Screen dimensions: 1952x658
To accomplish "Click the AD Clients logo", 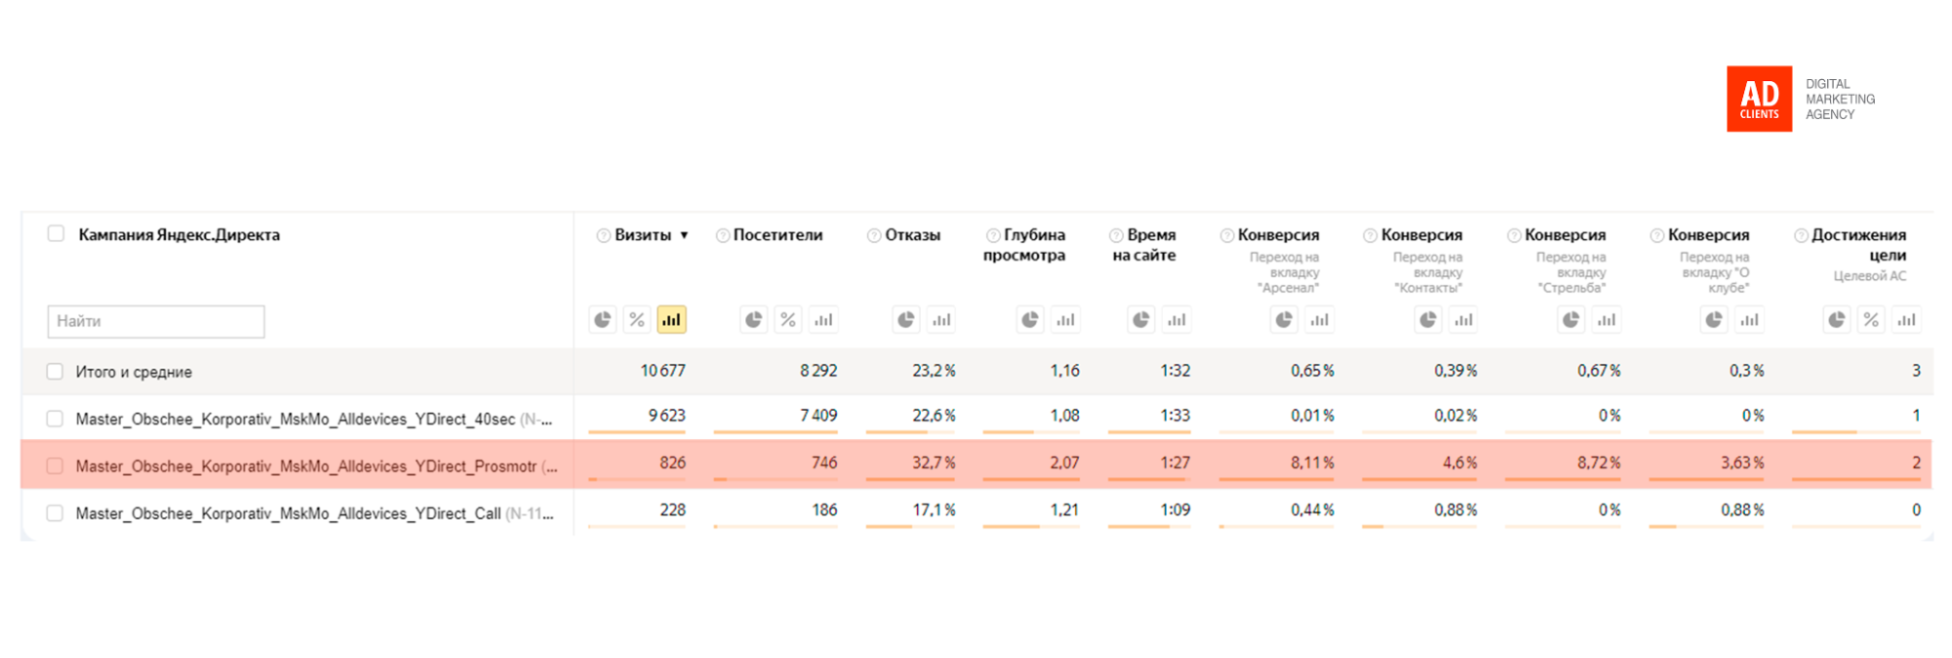I will pyautogui.click(x=1759, y=100).
